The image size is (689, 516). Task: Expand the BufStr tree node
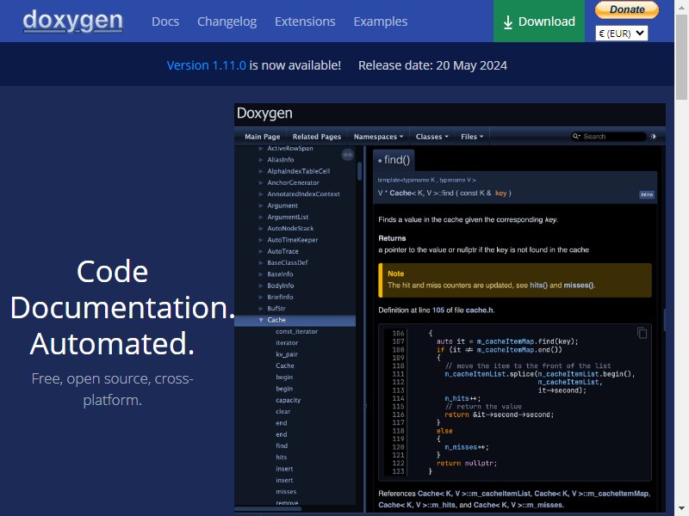coord(261,309)
